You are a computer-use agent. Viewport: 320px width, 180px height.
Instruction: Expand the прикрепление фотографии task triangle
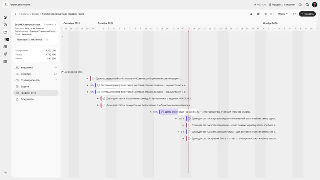tap(98, 105)
